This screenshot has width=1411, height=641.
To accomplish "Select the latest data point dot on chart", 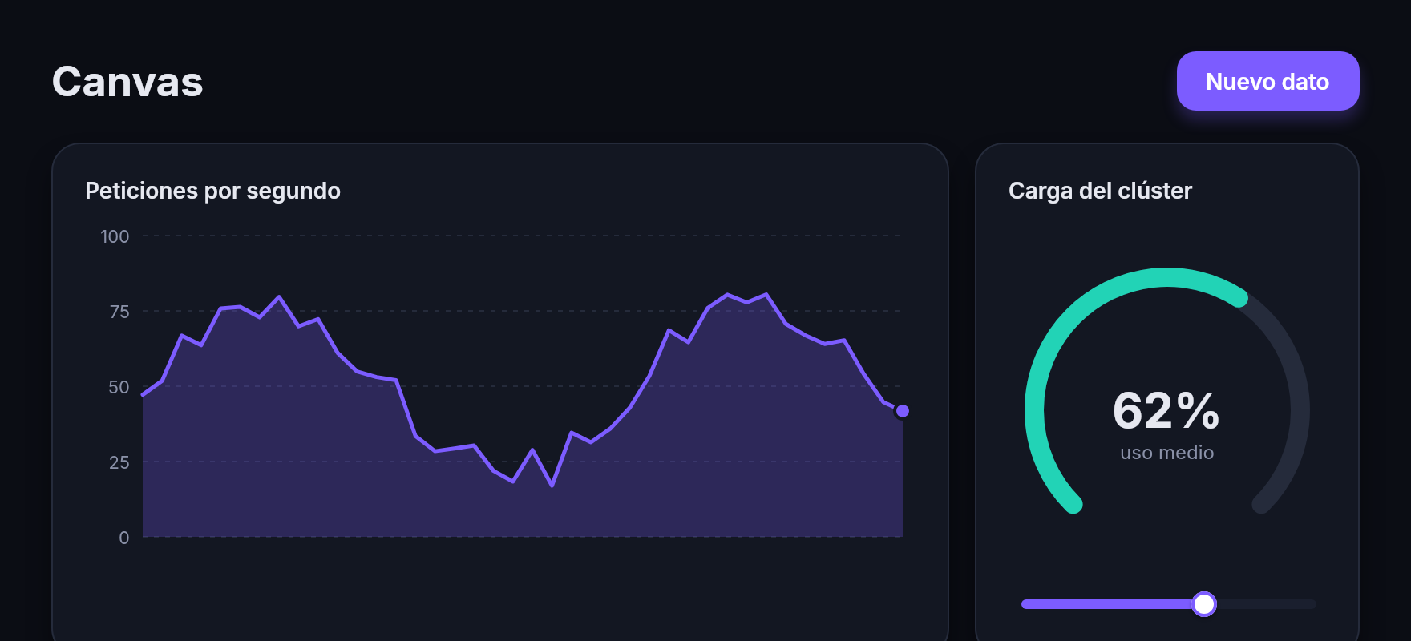I will pos(902,411).
